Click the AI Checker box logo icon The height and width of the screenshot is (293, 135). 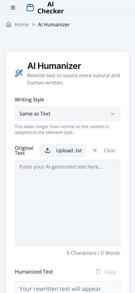(30, 8)
